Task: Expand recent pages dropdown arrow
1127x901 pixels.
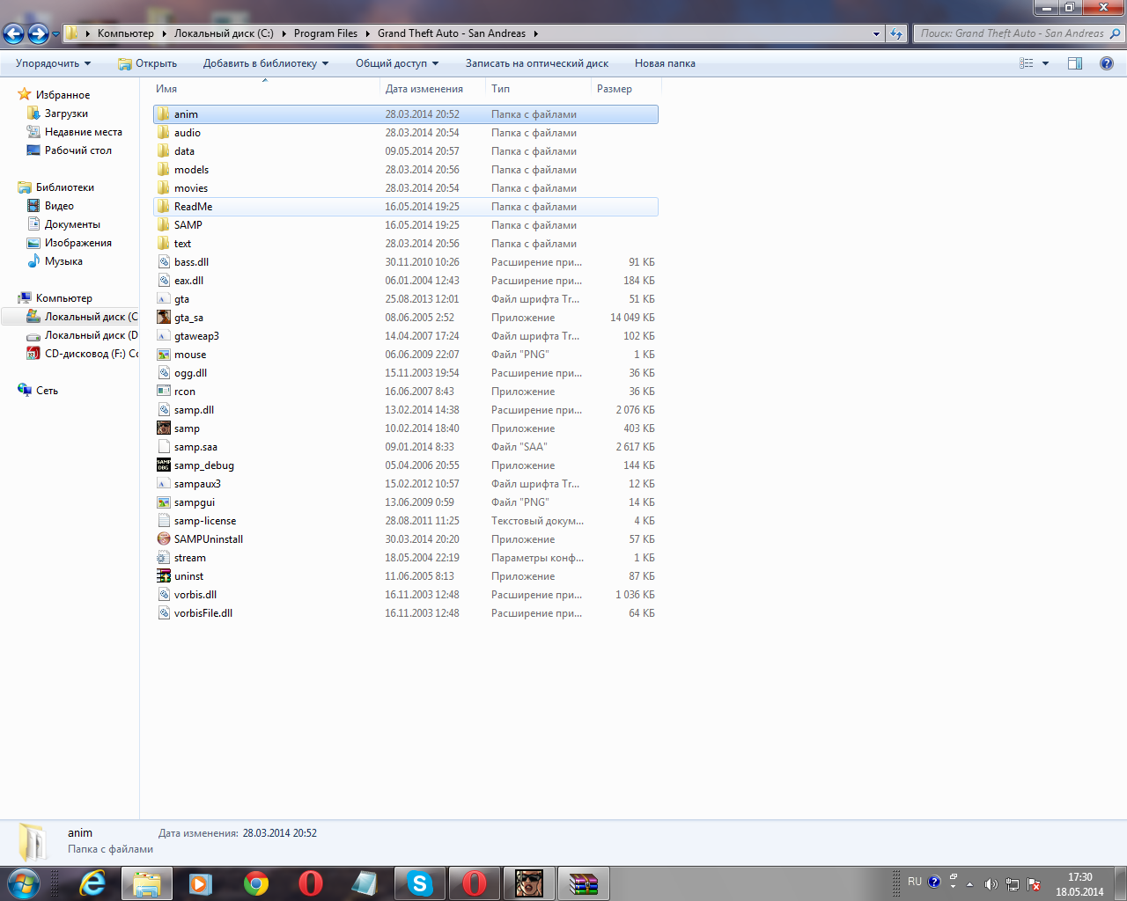Action: [x=56, y=34]
